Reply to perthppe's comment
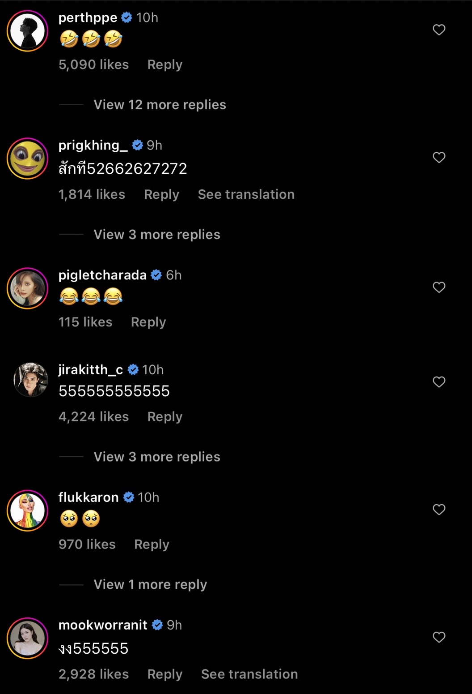The image size is (472, 694). pos(165,65)
